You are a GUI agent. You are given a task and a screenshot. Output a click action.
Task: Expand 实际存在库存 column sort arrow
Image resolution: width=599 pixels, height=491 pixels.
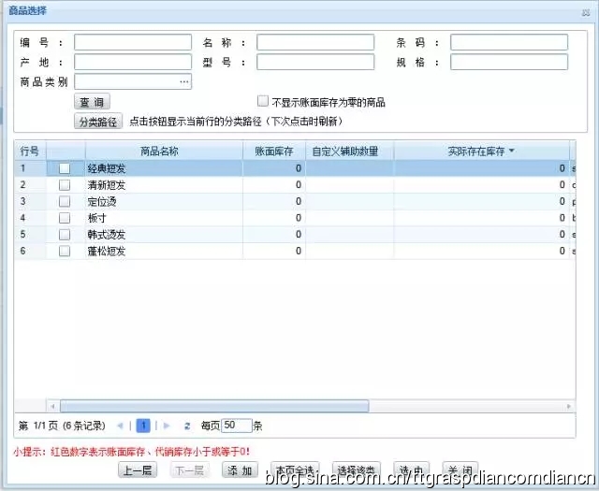511,151
